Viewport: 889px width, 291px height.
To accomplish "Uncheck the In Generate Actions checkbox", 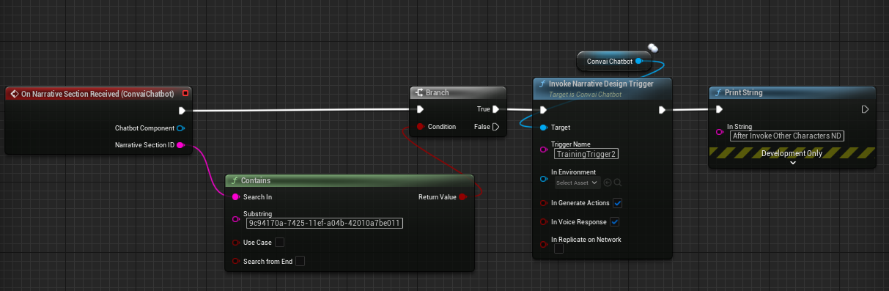I will pyautogui.click(x=618, y=203).
